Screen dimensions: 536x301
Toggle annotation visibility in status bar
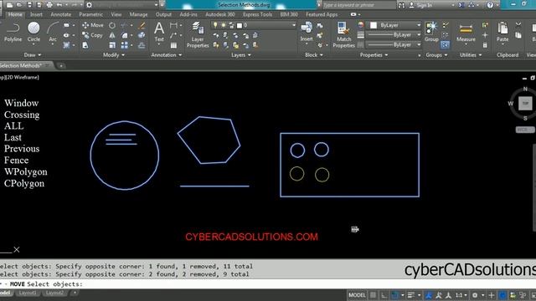tap(429, 295)
